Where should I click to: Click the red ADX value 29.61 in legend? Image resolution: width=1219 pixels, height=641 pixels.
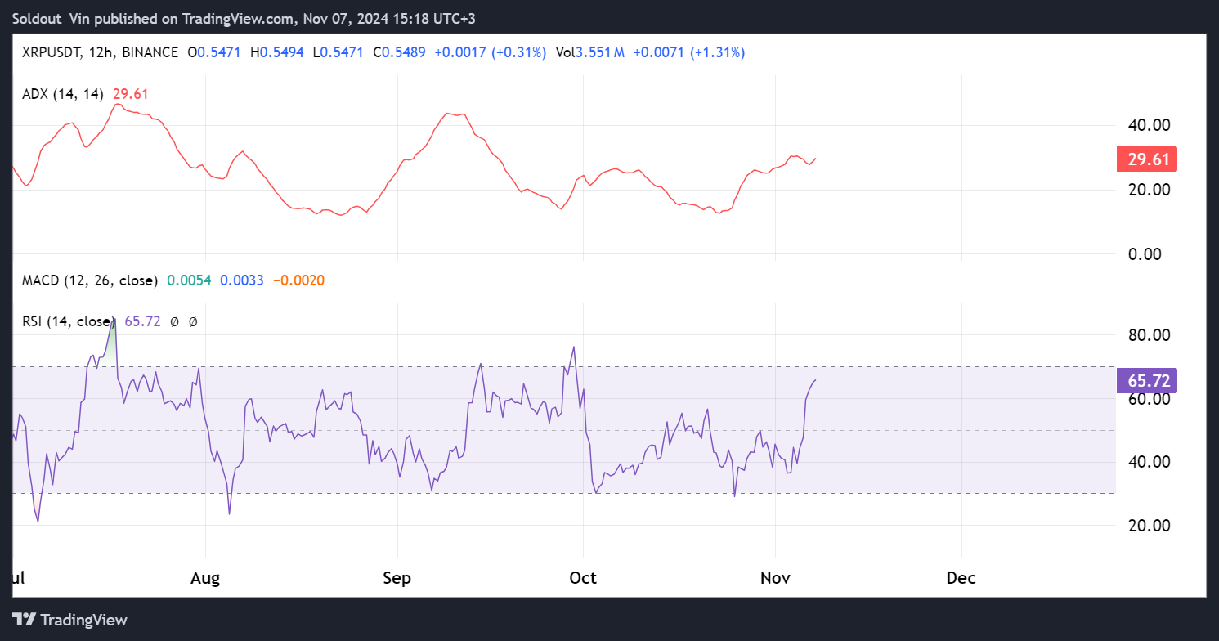(x=129, y=94)
